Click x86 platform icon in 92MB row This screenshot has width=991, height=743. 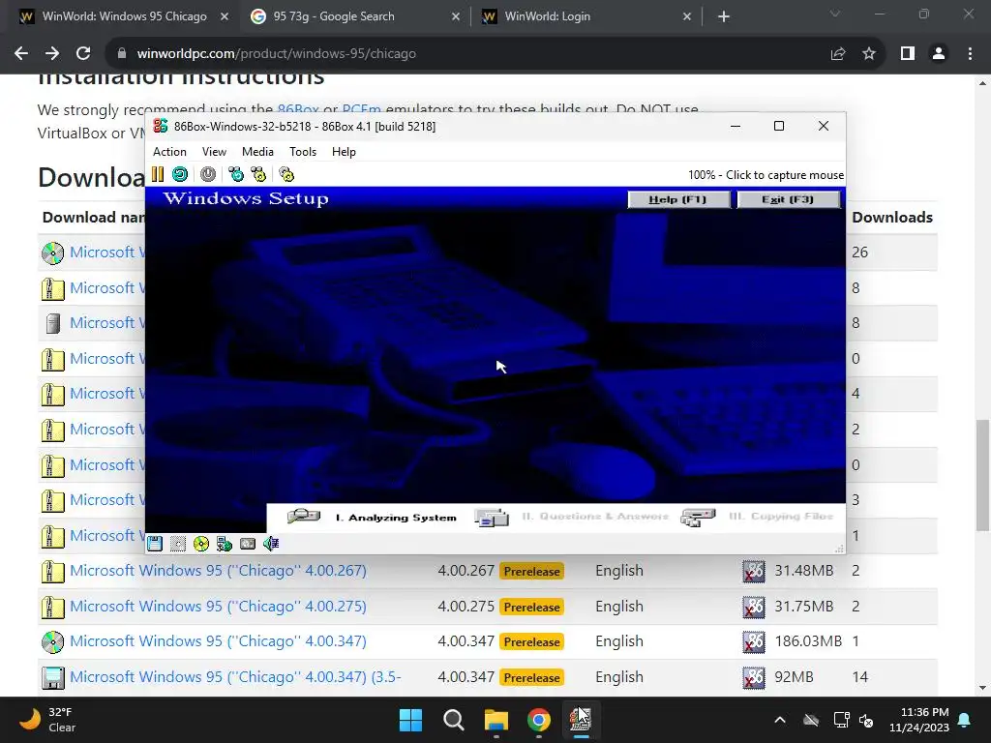753,677
